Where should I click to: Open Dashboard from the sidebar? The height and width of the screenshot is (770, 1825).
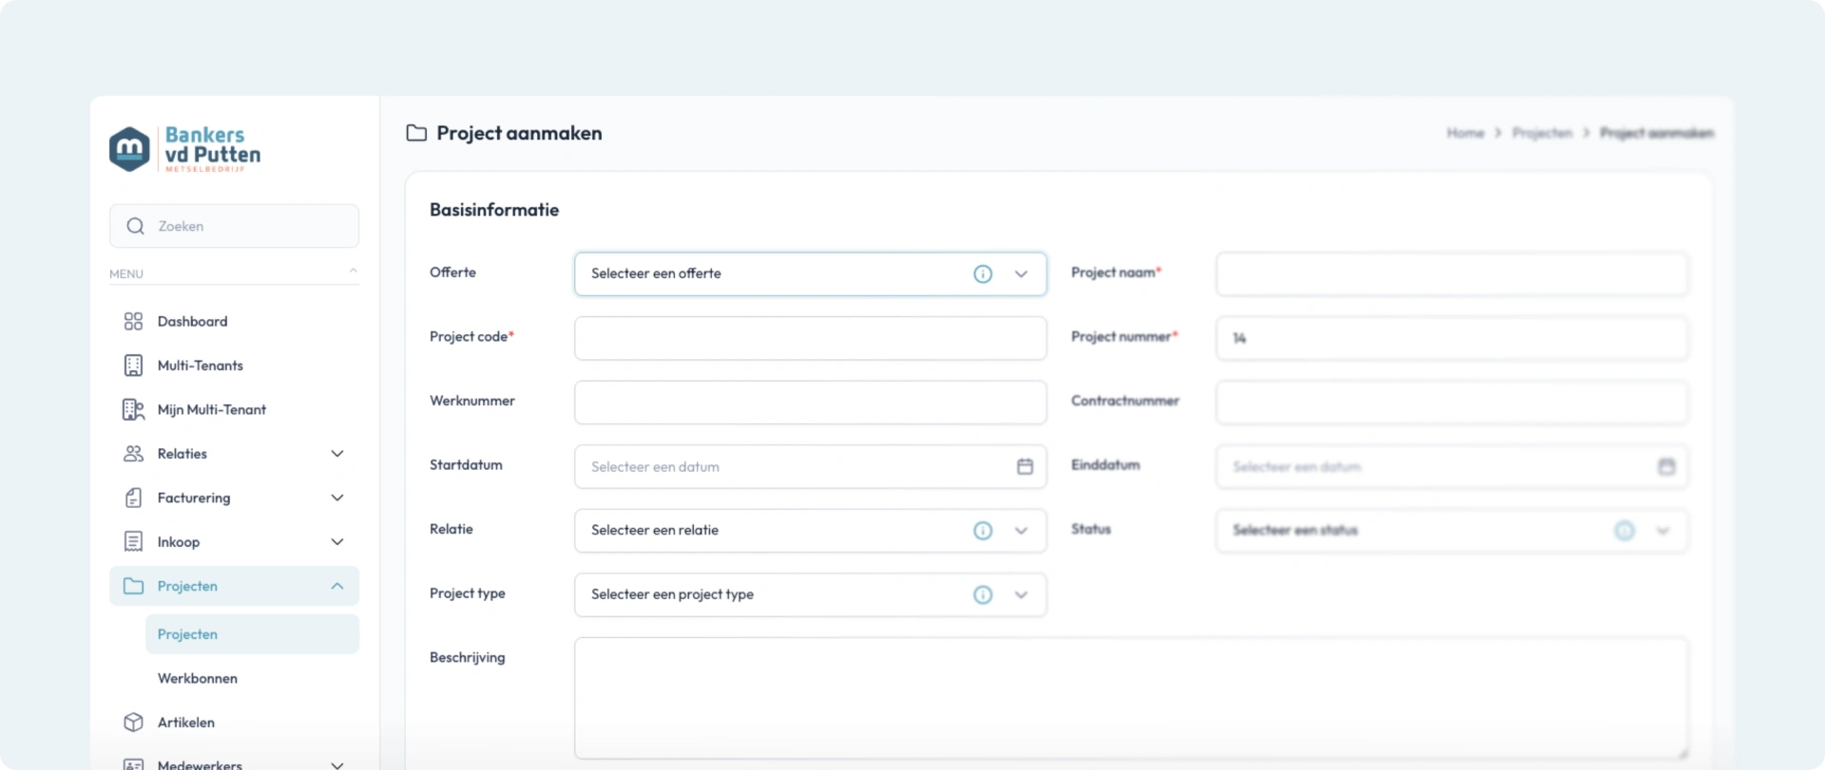coord(234,321)
